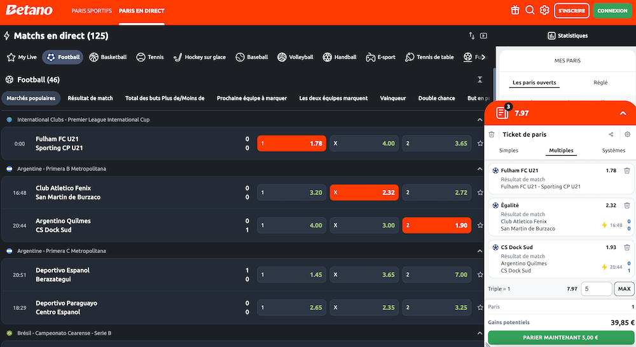Select the Handball sport filter

click(x=340, y=57)
